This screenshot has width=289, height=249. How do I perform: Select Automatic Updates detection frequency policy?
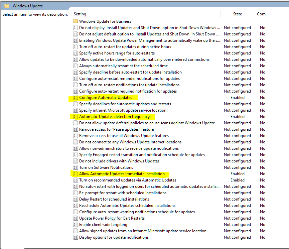click(x=115, y=117)
